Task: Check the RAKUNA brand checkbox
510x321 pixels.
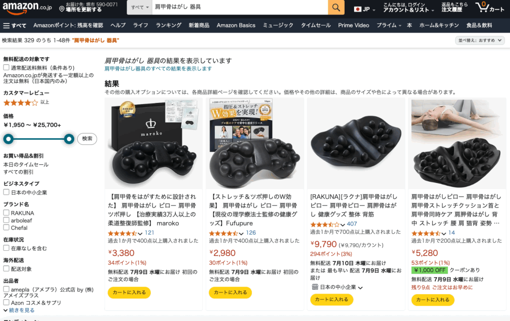Action: pos(6,213)
